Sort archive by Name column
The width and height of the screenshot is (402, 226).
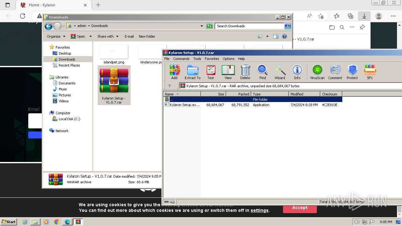pyautogui.click(x=182, y=94)
